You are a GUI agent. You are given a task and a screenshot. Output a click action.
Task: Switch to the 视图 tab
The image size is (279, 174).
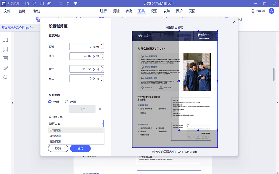coord(154,11)
